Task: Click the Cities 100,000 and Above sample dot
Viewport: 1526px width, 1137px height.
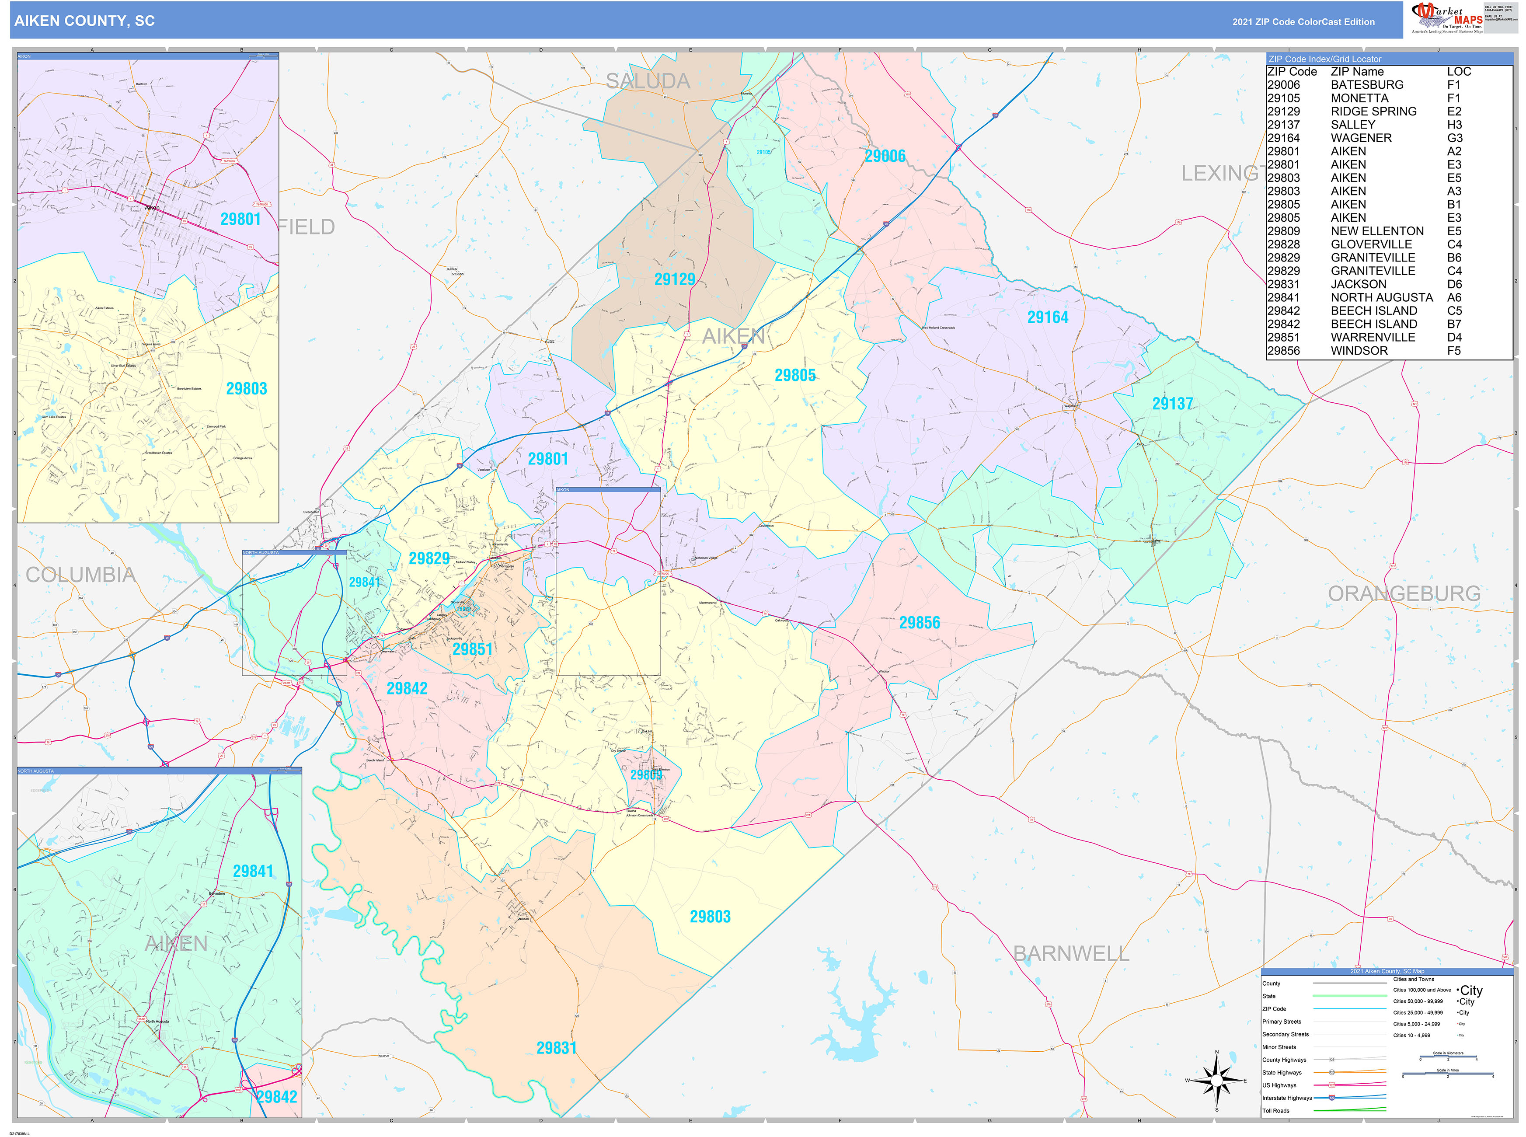Action: pos(1458,990)
